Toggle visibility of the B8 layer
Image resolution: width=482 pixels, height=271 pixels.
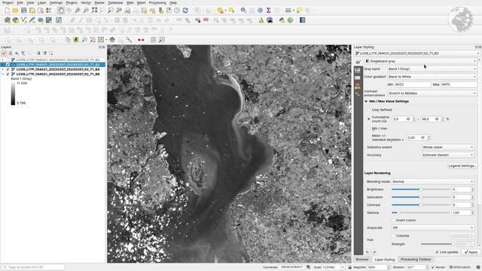(8, 74)
